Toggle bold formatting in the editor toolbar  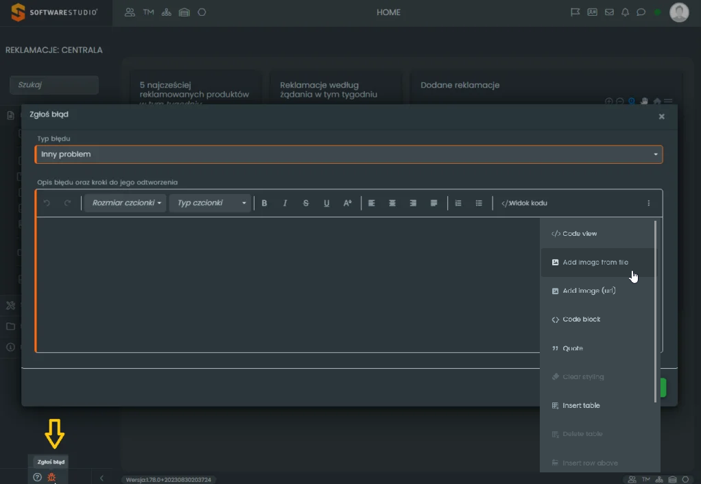[x=265, y=203]
